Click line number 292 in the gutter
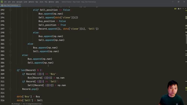 tap(2, 10)
